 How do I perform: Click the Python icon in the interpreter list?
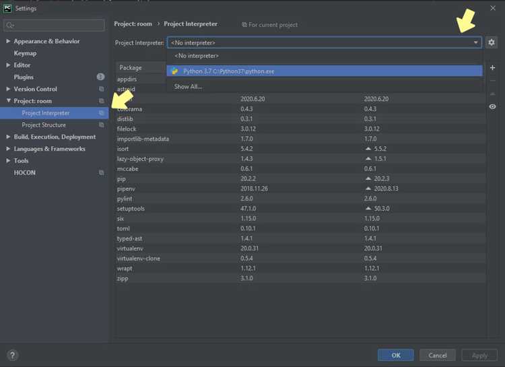[174, 71]
